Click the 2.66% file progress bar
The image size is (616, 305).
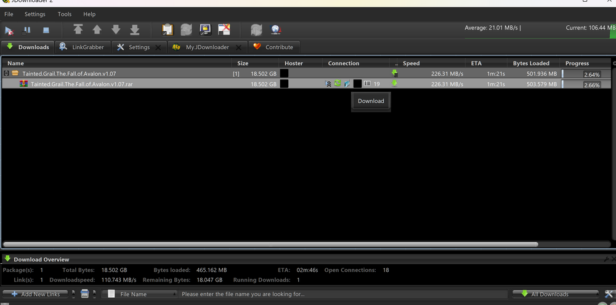(586, 84)
